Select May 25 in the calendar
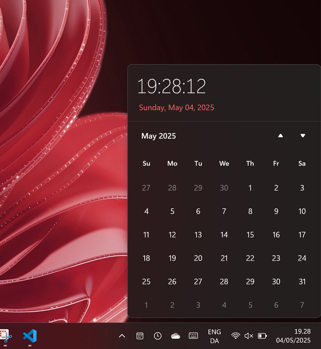Image resolution: width=321 pixels, height=349 pixels. (146, 282)
